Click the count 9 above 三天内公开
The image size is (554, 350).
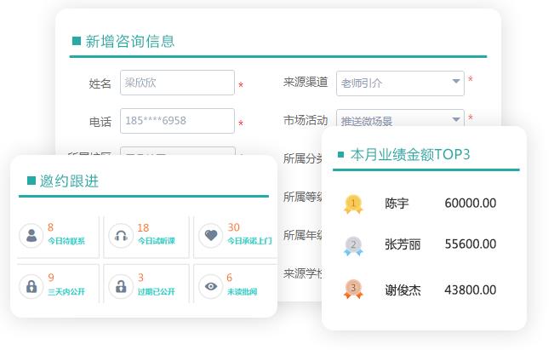51,278
